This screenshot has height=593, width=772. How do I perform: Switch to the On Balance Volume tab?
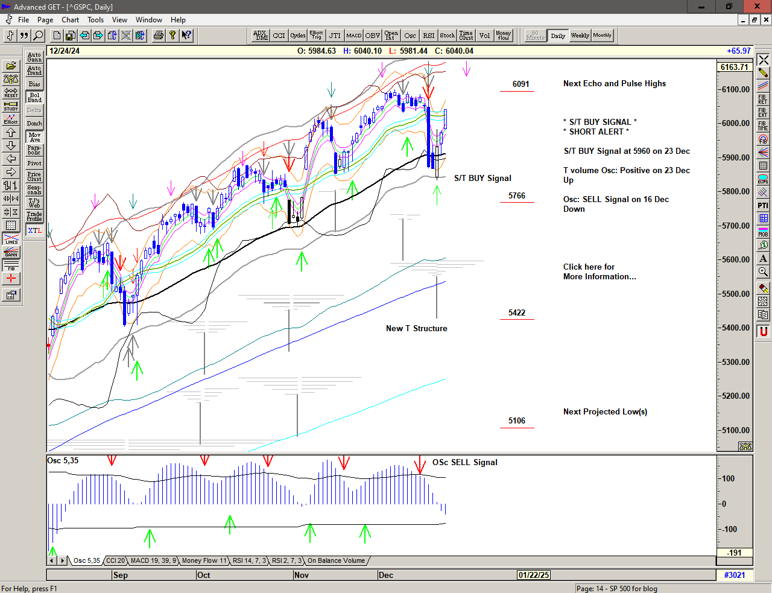[x=336, y=560]
